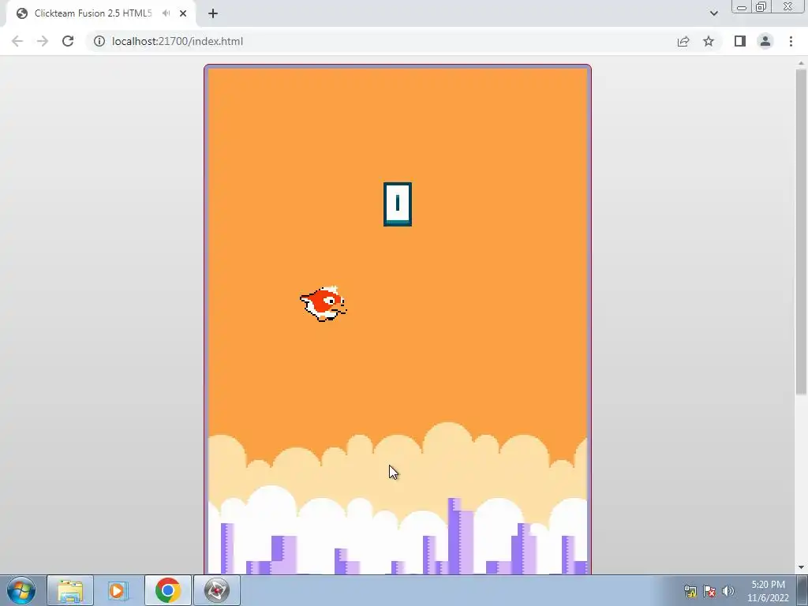The height and width of the screenshot is (606, 808).
Task: Open the Chrome profile avatar
Action: pos(765,41)
